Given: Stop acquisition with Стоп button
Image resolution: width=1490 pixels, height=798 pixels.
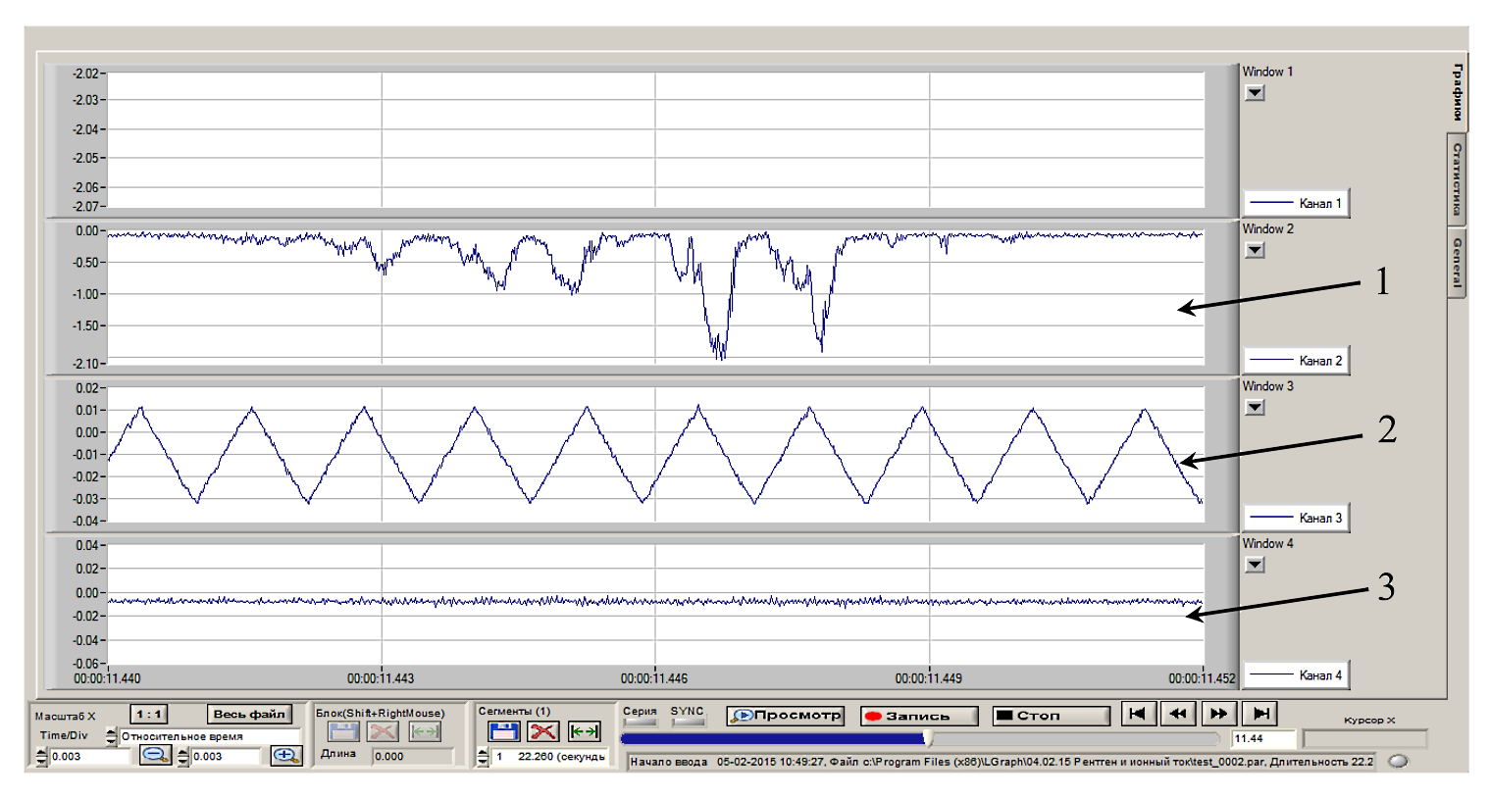Looking at the screenshot, I should click(1051, 716).
